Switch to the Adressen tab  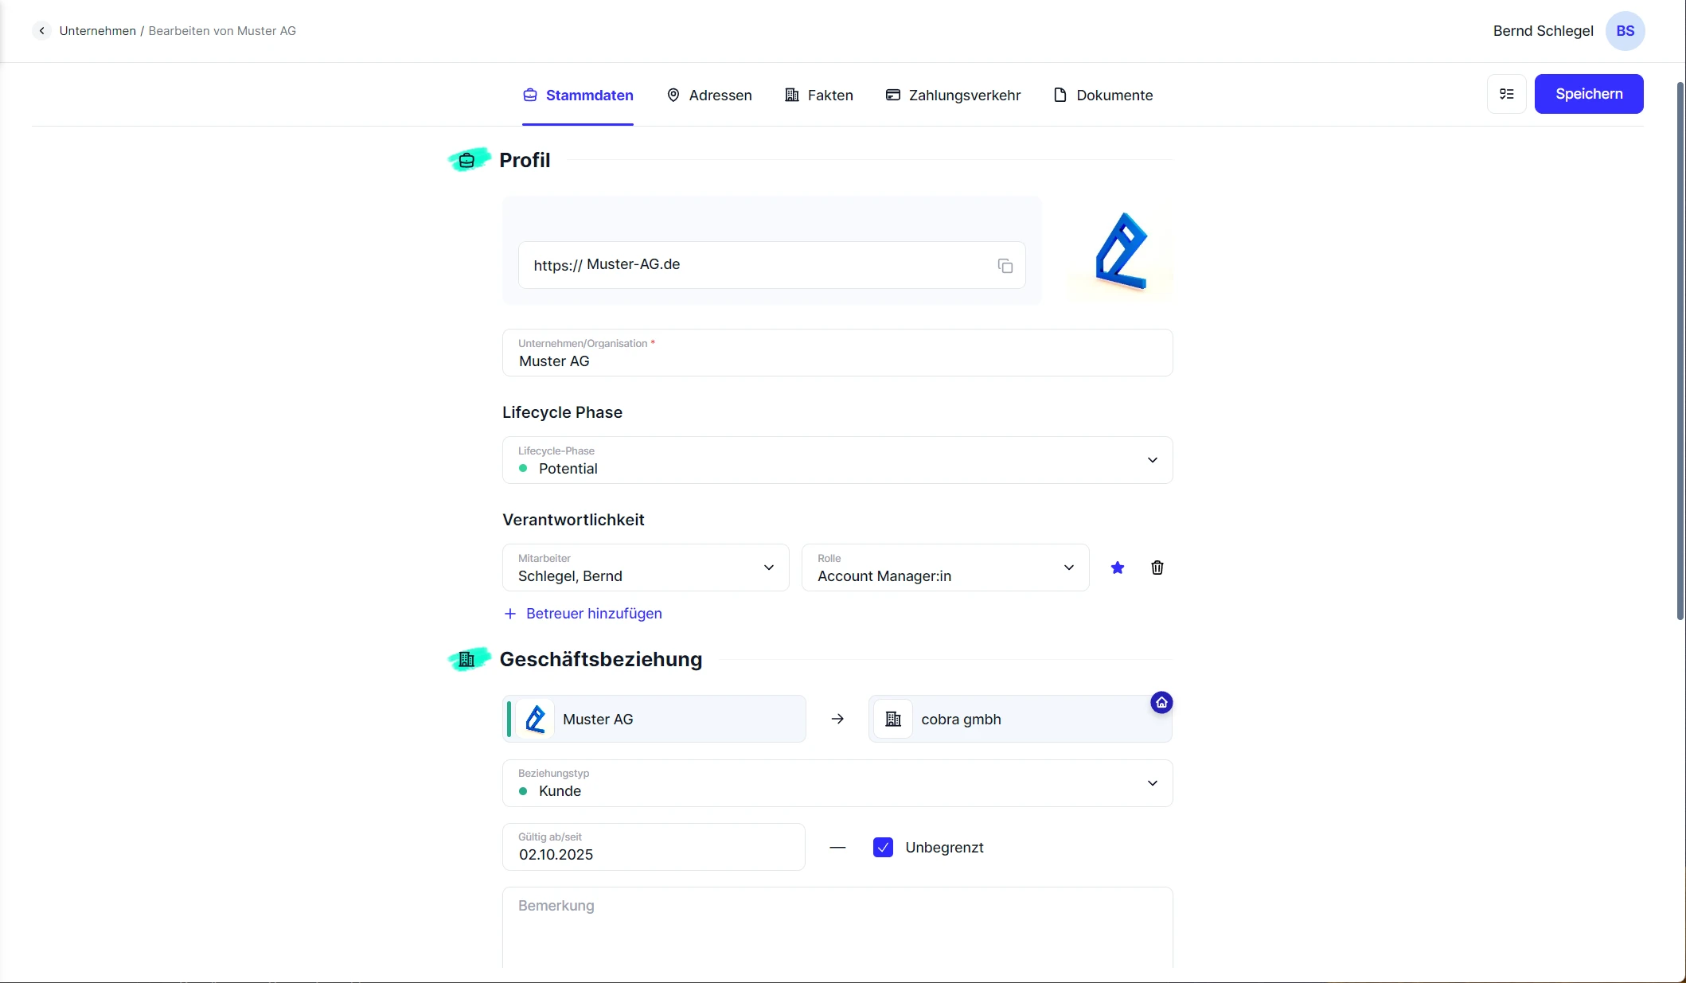coord(708,96)
